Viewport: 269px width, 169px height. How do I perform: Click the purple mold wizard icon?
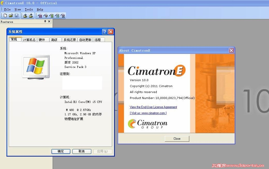pos(40,16)
